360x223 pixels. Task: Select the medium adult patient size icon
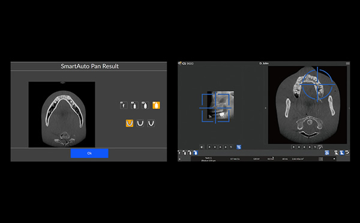[x=145, y=105]
